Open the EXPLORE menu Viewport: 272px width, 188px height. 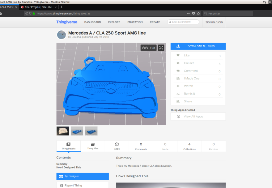pos(114,22)
